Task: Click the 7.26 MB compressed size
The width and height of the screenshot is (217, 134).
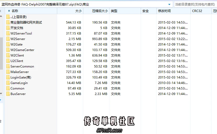Action: tap(101, 83)
